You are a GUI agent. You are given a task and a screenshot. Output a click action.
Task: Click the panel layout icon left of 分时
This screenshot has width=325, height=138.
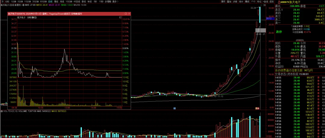pyautogui.click(x=2, y=2)
